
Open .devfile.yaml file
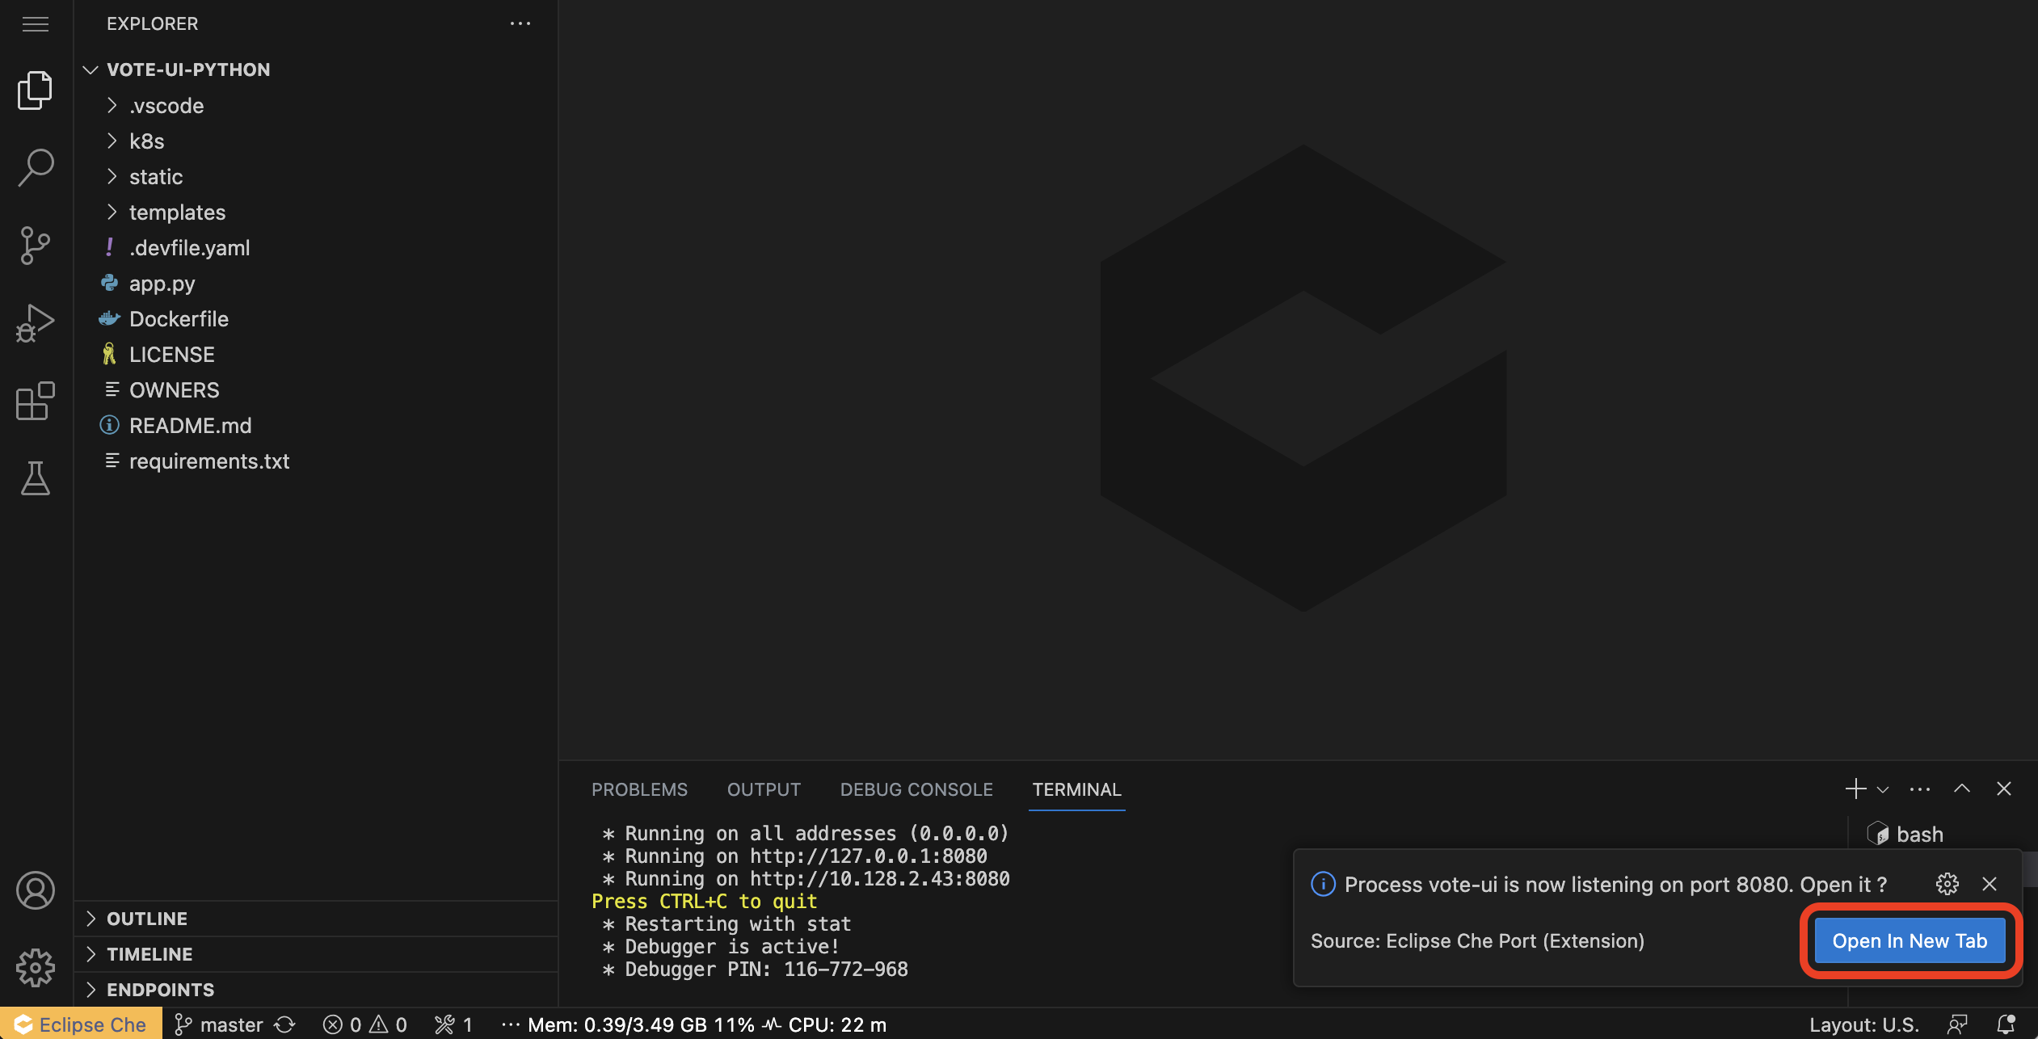coord(316,248)
